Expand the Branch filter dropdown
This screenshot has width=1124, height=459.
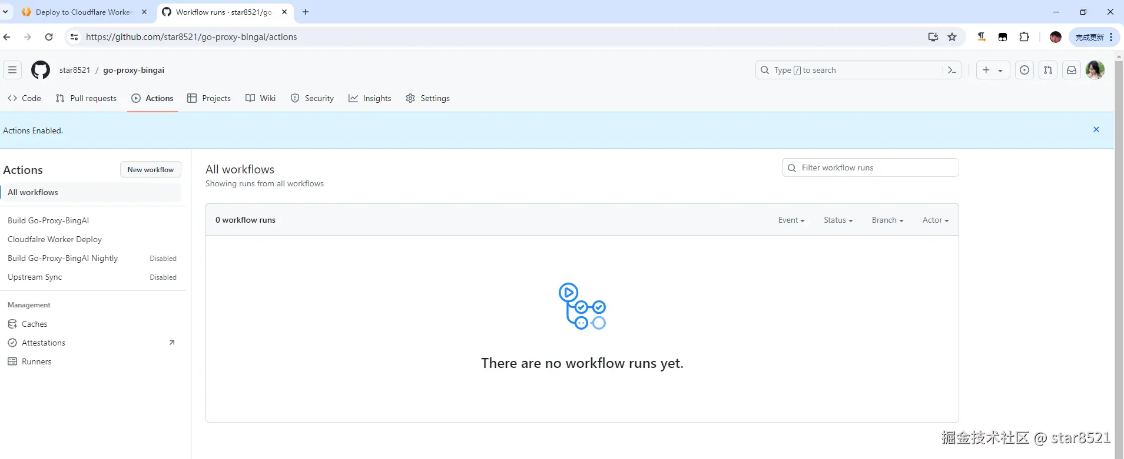point(888,220)
